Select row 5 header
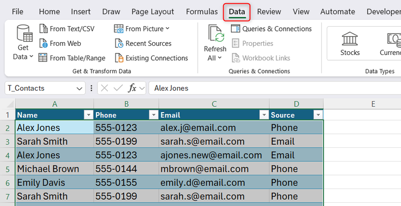This screenshot has width=401, height=206. tap(7, 169)
